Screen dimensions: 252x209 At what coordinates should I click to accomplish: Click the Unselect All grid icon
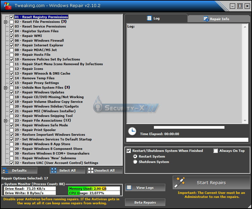click(x=91, y=170)
